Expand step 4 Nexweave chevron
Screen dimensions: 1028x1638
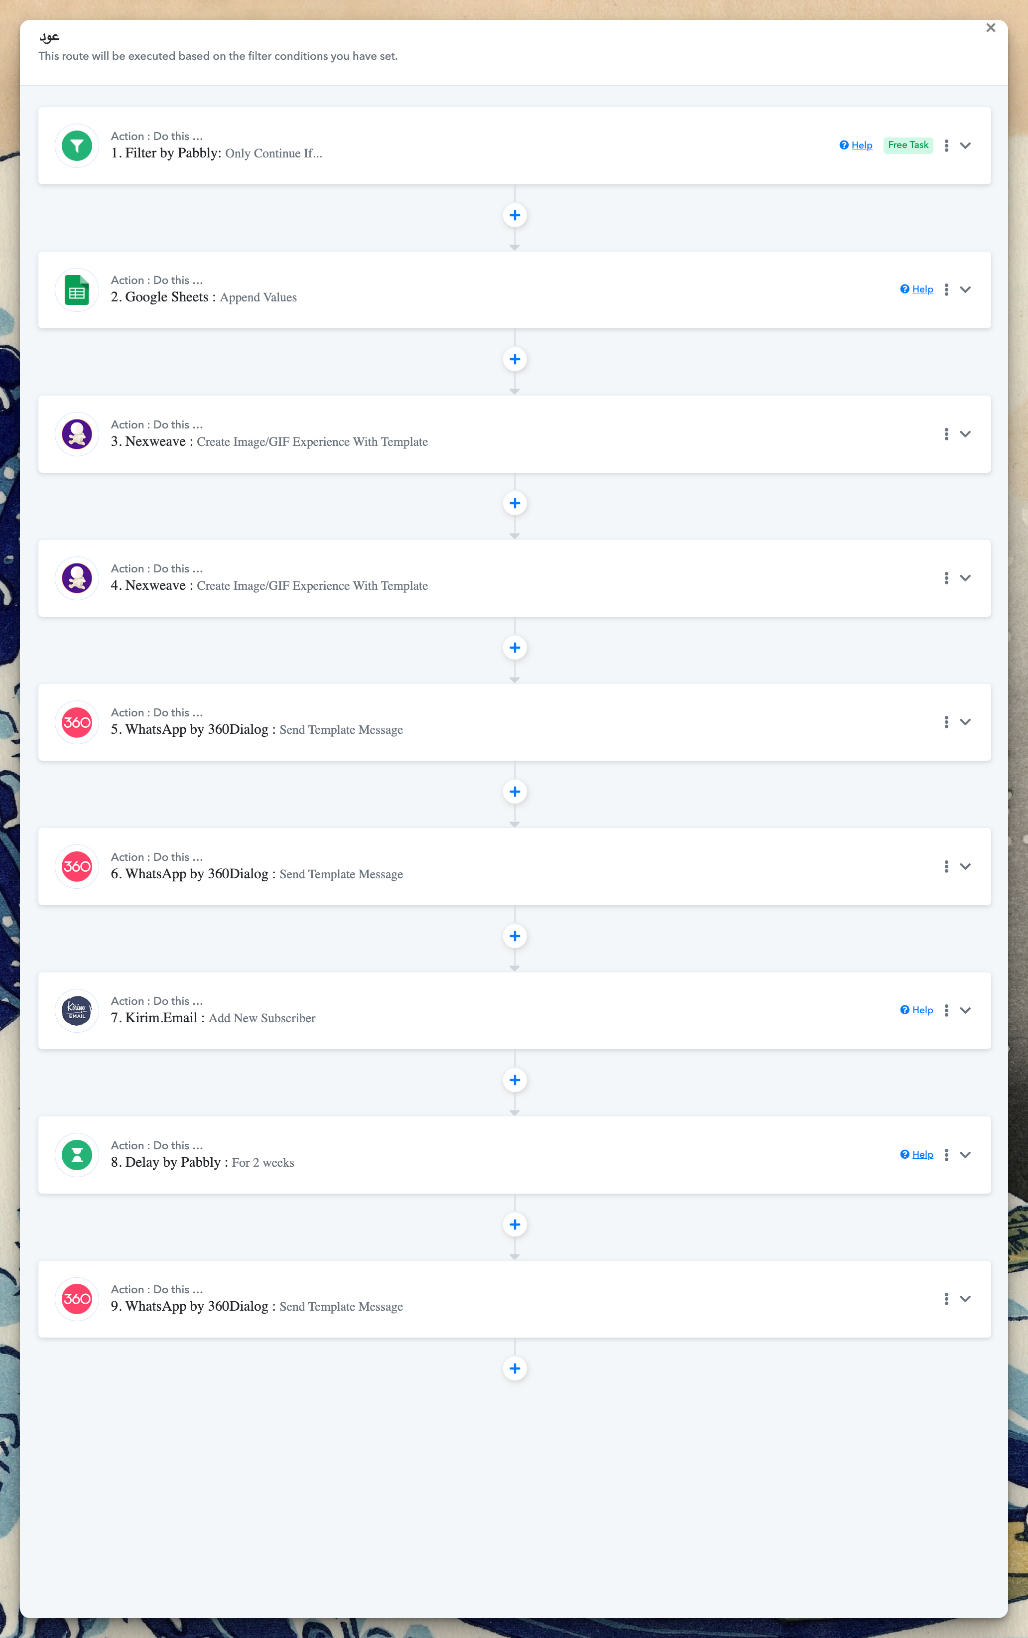pyautogui.click(x=965, y=578)
